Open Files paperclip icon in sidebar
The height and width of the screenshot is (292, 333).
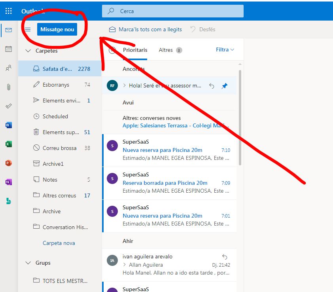click(8, 87)
